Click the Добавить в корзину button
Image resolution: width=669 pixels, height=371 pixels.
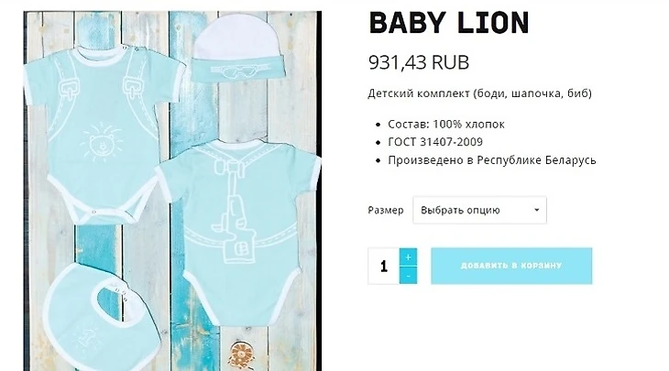coord(511,266)
